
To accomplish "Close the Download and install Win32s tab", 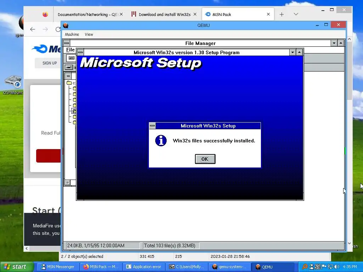I will tap(195, 14).
